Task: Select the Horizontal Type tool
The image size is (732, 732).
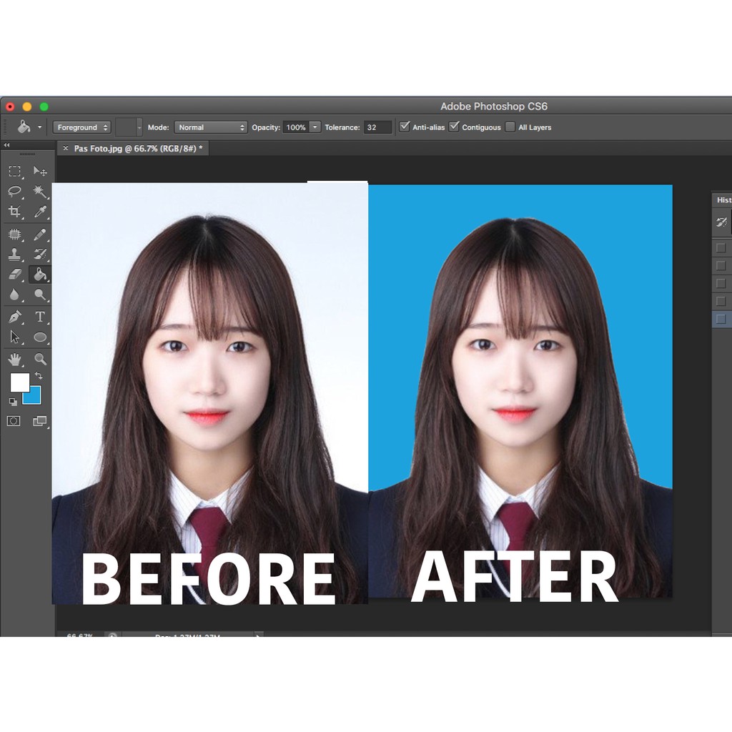Action: pos(41,317)
